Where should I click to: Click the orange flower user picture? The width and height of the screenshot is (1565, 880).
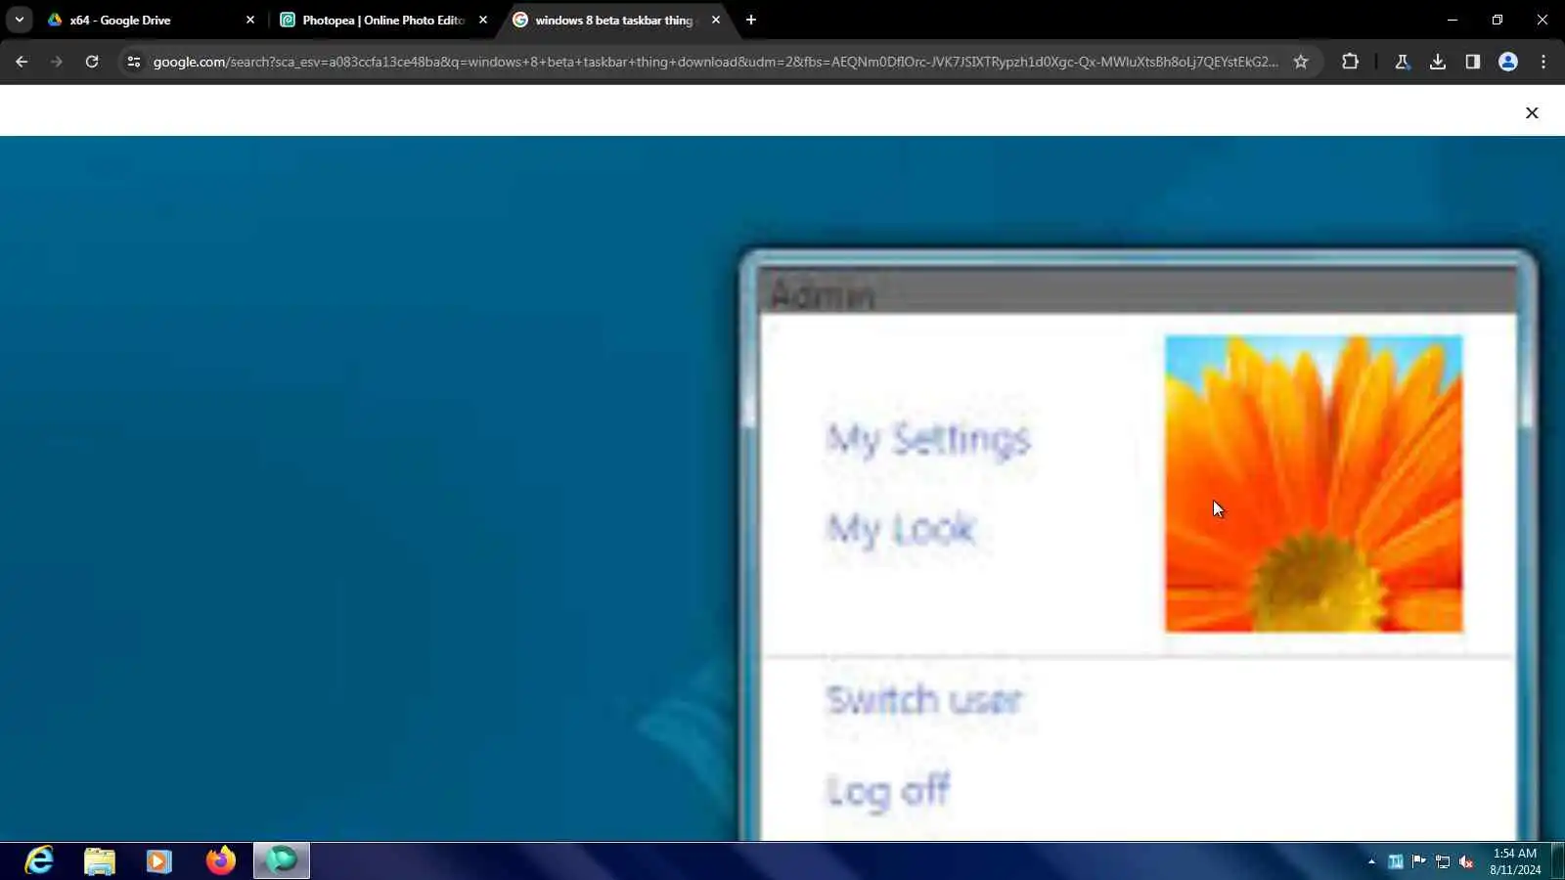click(x=1314, y=484)
